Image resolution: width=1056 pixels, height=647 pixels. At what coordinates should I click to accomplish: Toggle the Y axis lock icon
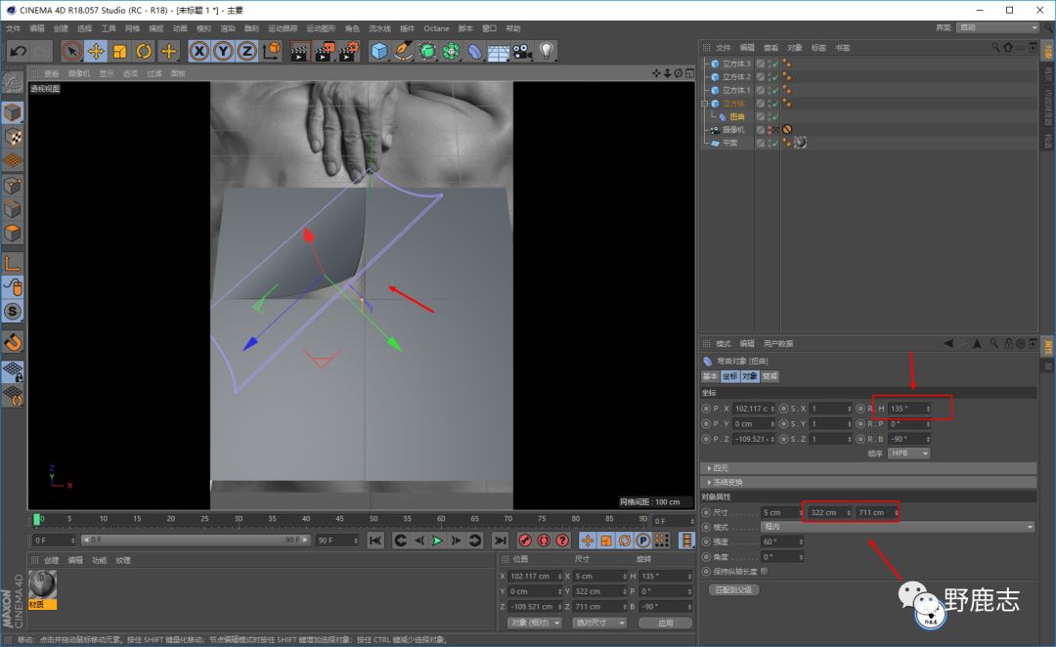pos(224,51)
